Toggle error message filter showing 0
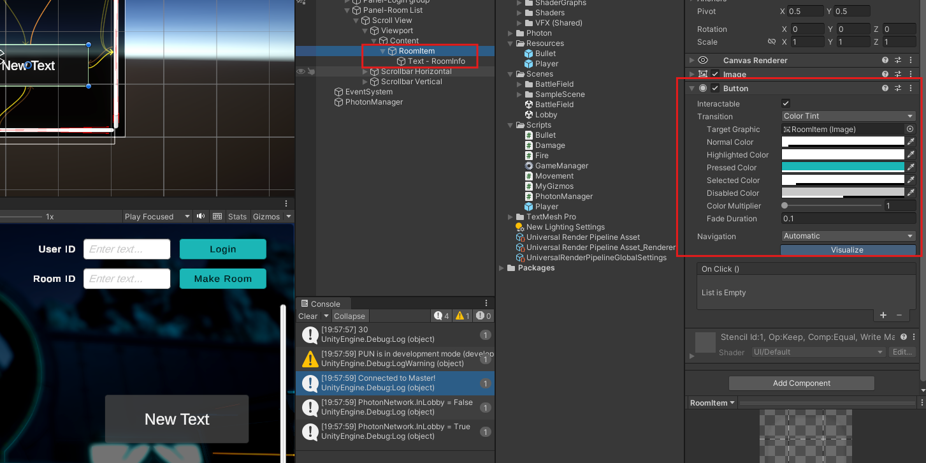Viewport: 926px width, 463px height. [x=483, y=316]
